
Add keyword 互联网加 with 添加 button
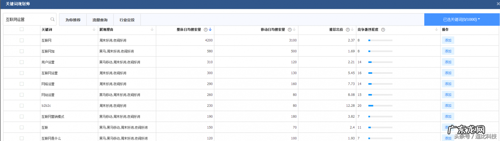pyautogui.click(x=448, y=51)
